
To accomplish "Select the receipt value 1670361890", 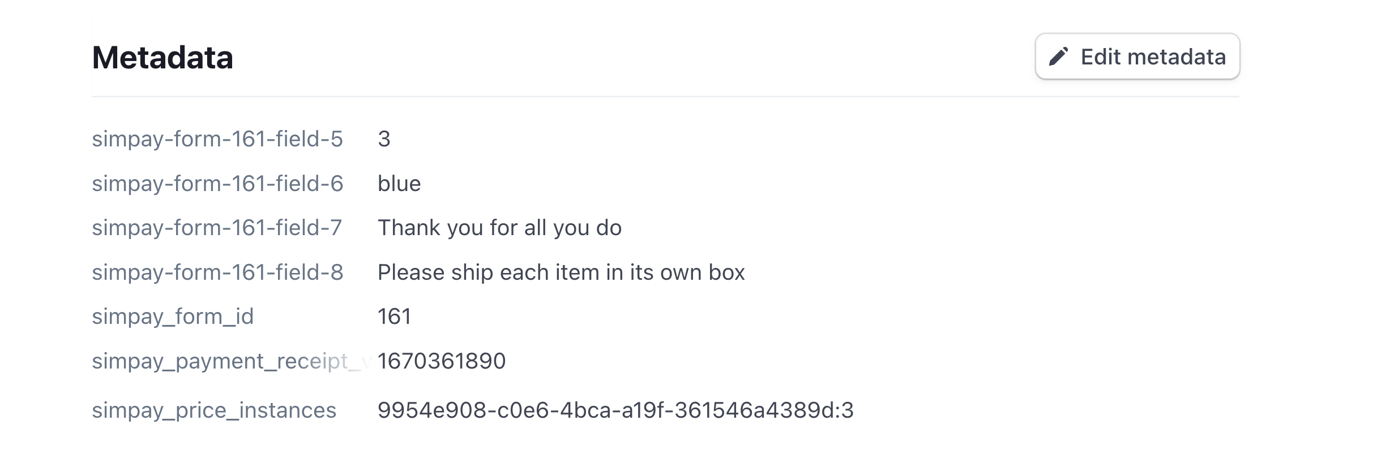I will (x=443, y=361).
